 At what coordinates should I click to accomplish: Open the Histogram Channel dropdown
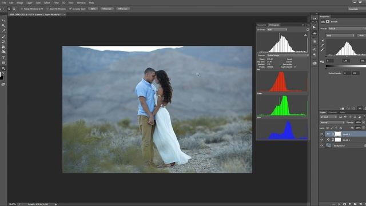(x=277, y=30)
